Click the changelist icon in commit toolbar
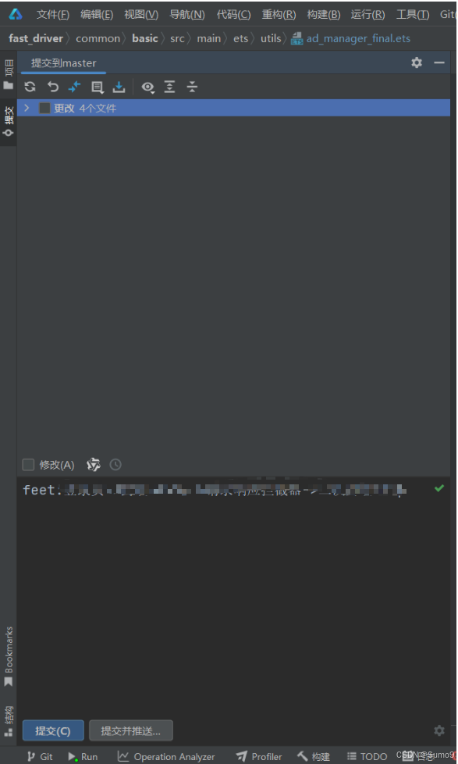This screenshot has height=764, width=458. pos(97,87)
